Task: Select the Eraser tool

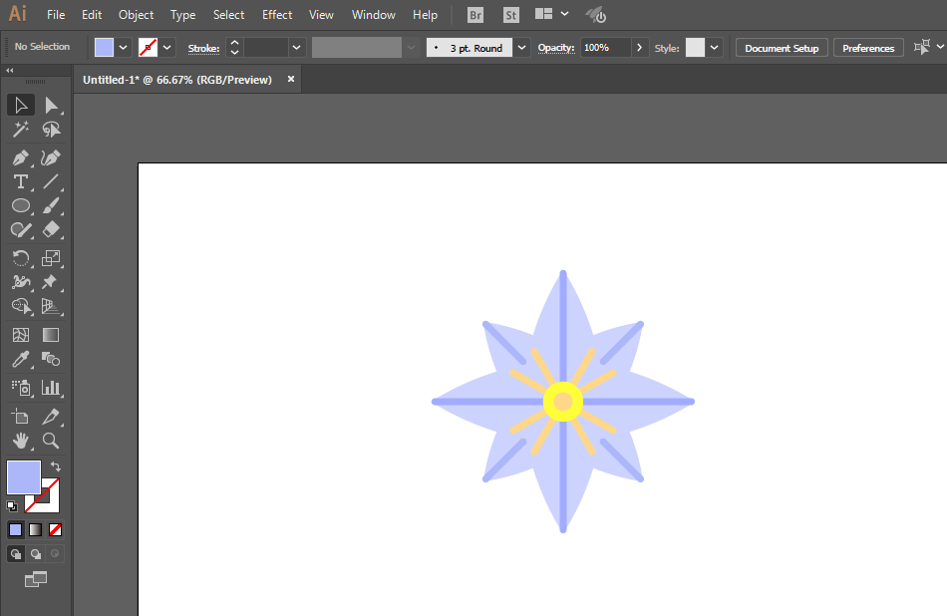Action: [x=51, y=230]
